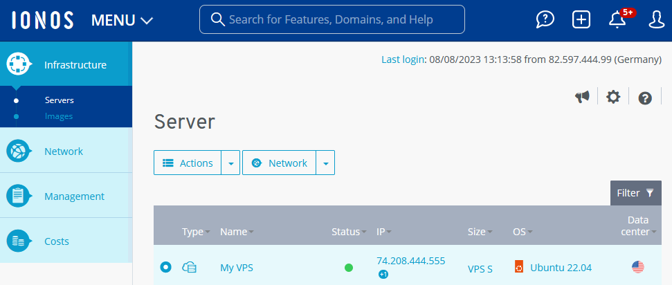Open the help chat bubble icon
Image resolution: width=672 pixels, height=285 pixels.
pos(545,20)
